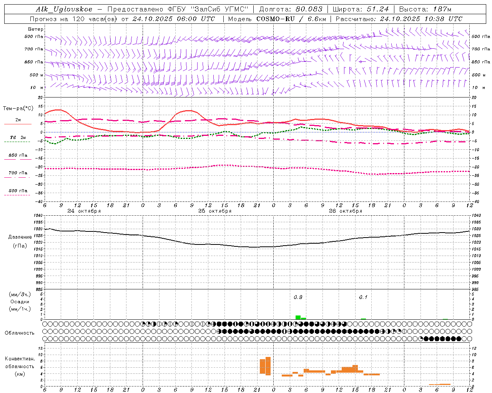Click the Давление pressure panel label
This screenshot has width=492, height=393.
(x=20, y=237)
